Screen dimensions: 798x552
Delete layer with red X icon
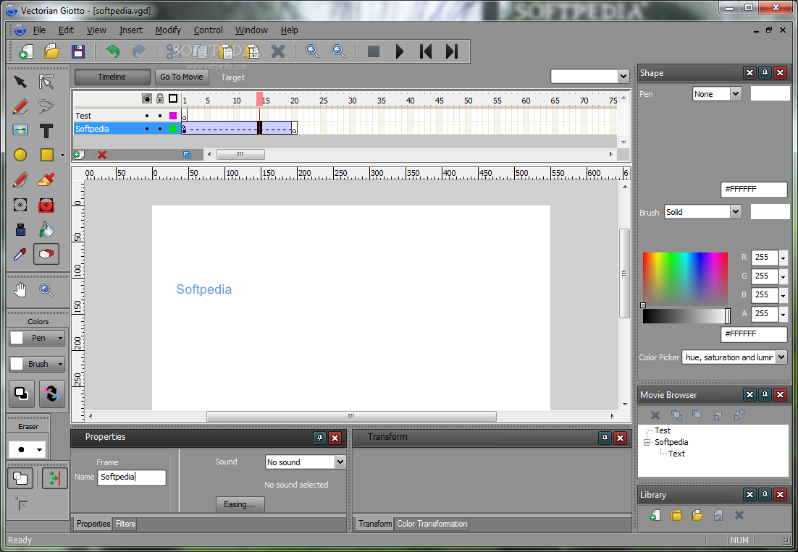click(102, 155)
